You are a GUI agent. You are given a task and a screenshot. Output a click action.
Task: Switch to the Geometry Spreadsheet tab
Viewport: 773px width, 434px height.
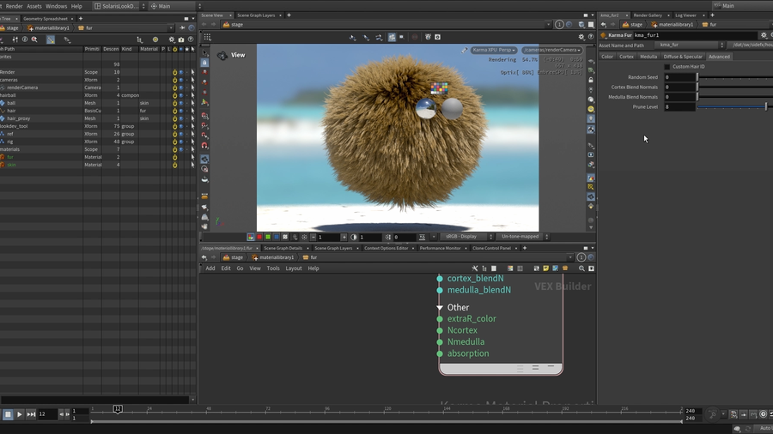tap(45, 19)
